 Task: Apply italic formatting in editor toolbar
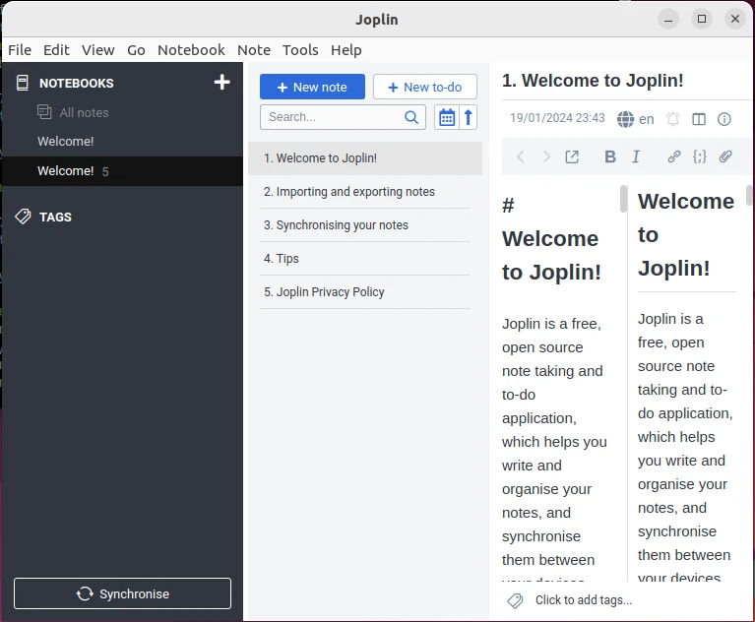pyautogui.click(x=636, y=156)
